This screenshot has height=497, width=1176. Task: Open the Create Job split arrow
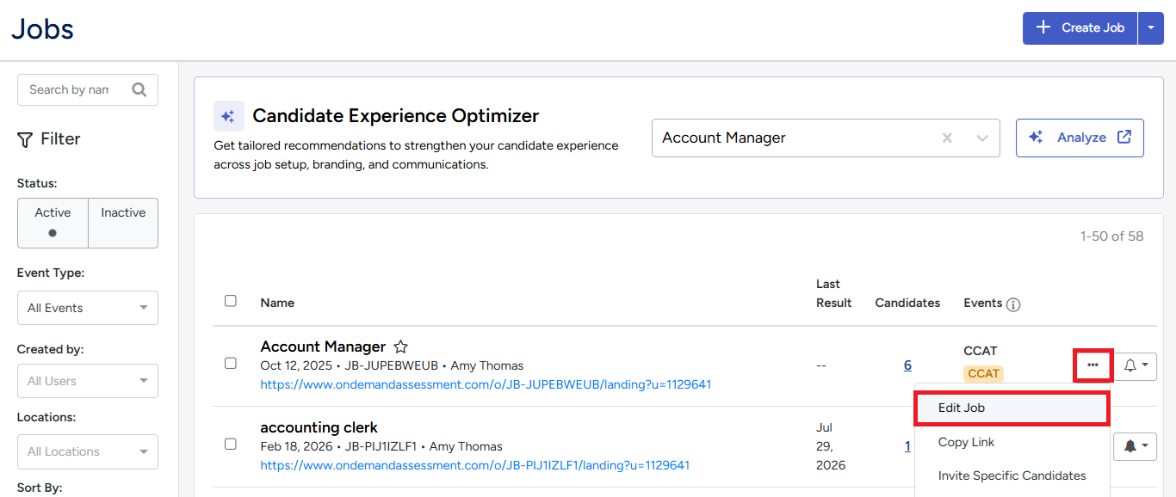[x=1151, y=28]
